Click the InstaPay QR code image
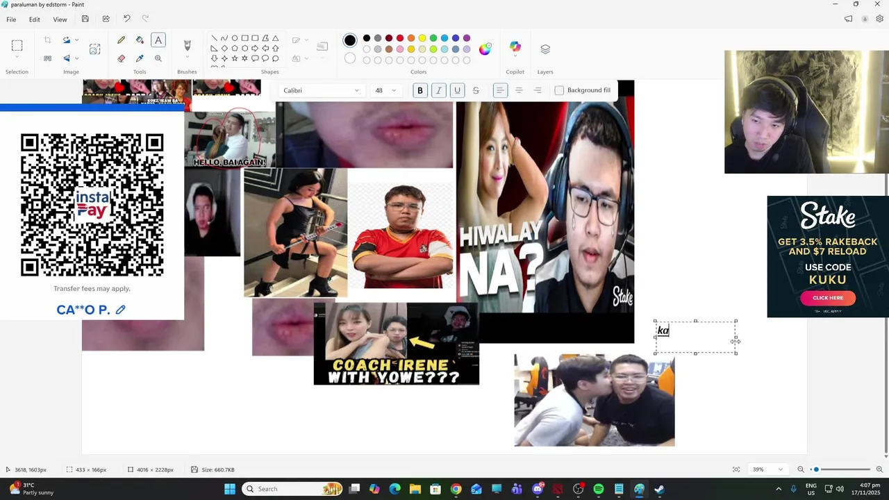The height and width of the screenshot is (500, 889). (x=92, y=206)
